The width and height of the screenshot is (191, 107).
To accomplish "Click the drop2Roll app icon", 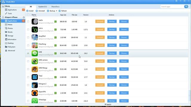I will (35, 37).
